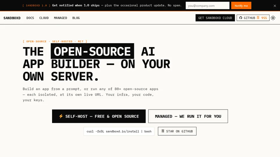Viewport: 280px width, 157px height.
Task: Focus the you@company.com email field
Action: pyautogui.click(x=208, y=6)
